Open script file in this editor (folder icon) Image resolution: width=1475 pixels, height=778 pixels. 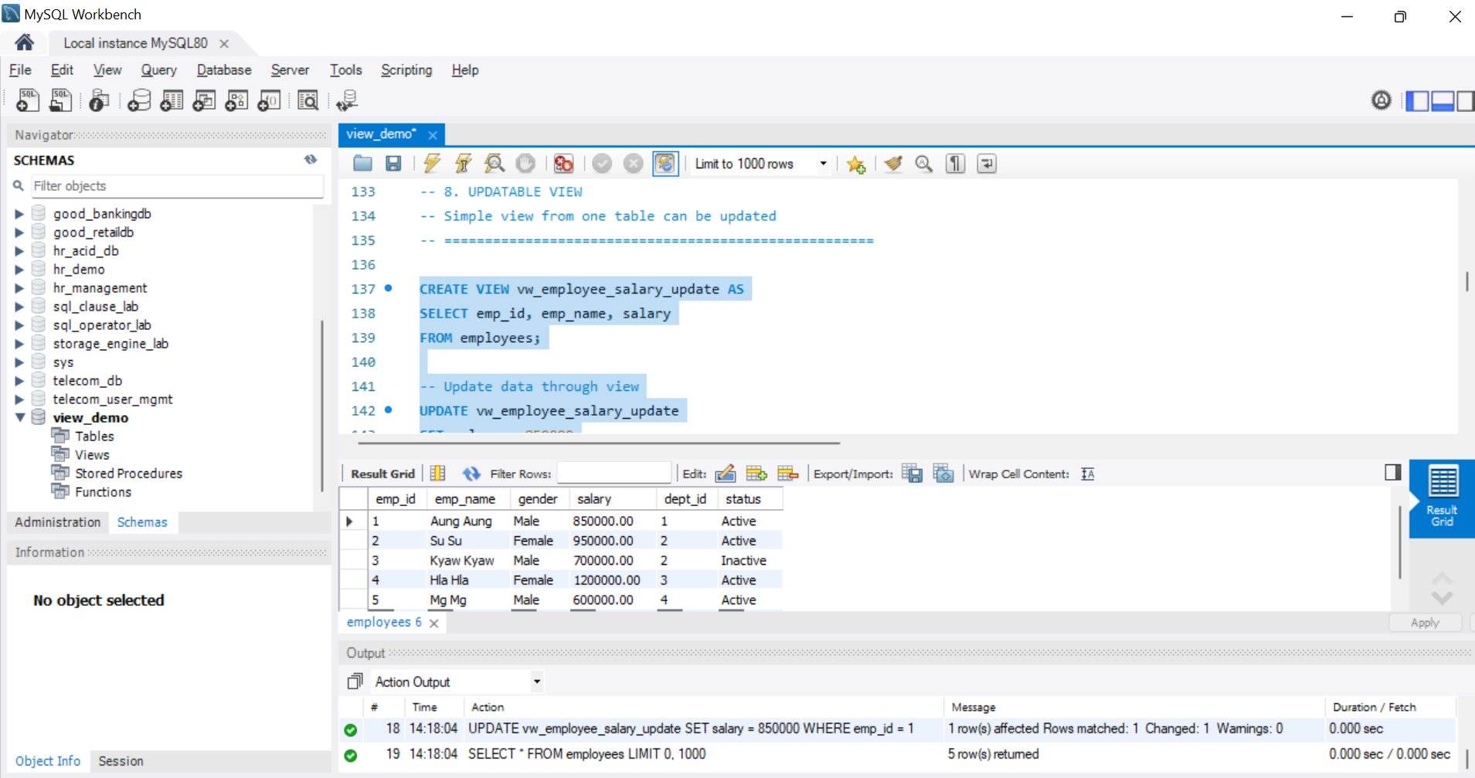tap(362, 164)
